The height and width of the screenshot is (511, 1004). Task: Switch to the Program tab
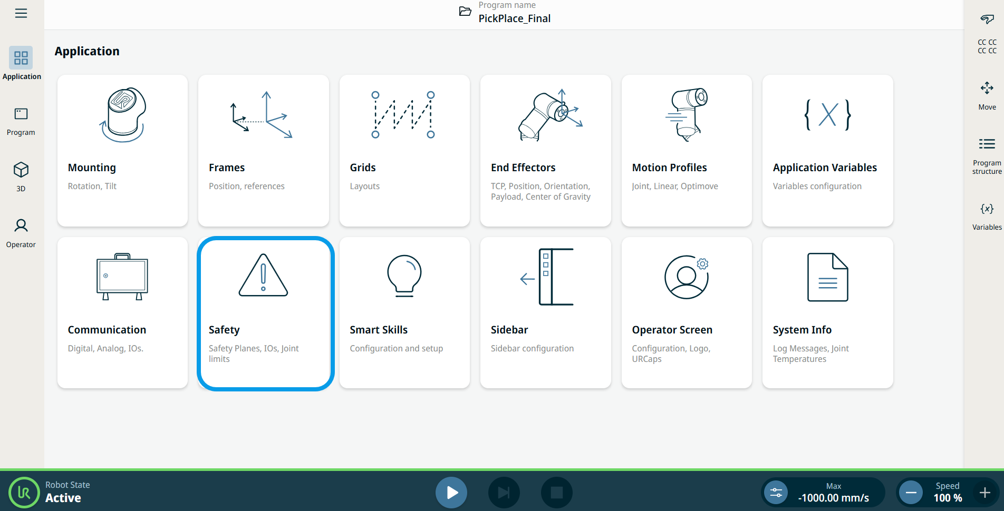tap(21, 121)
